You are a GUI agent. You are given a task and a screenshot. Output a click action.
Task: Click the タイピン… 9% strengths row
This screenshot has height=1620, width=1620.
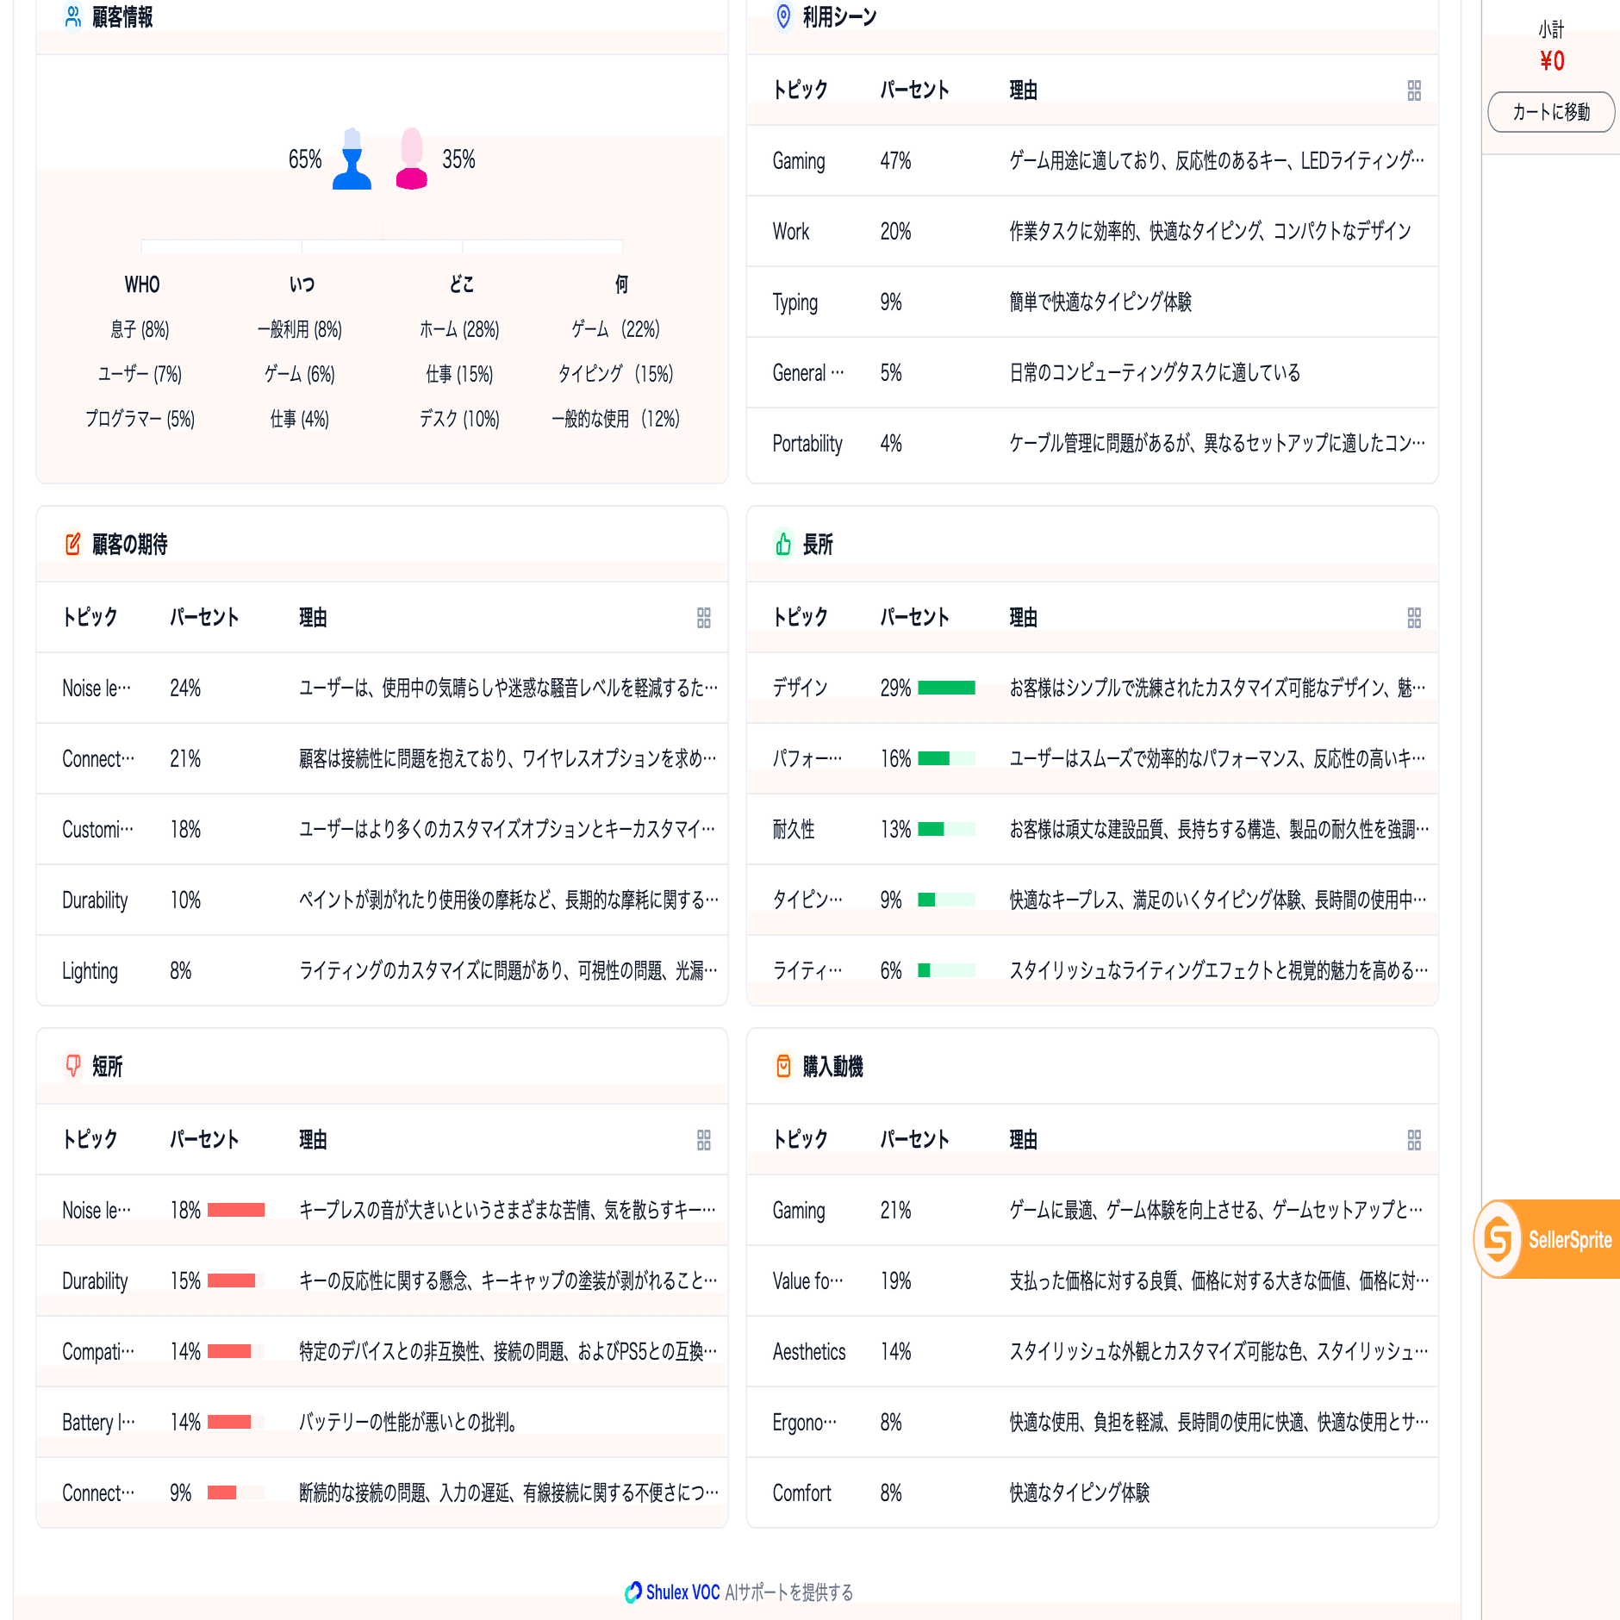click(x=1092, y=900)
